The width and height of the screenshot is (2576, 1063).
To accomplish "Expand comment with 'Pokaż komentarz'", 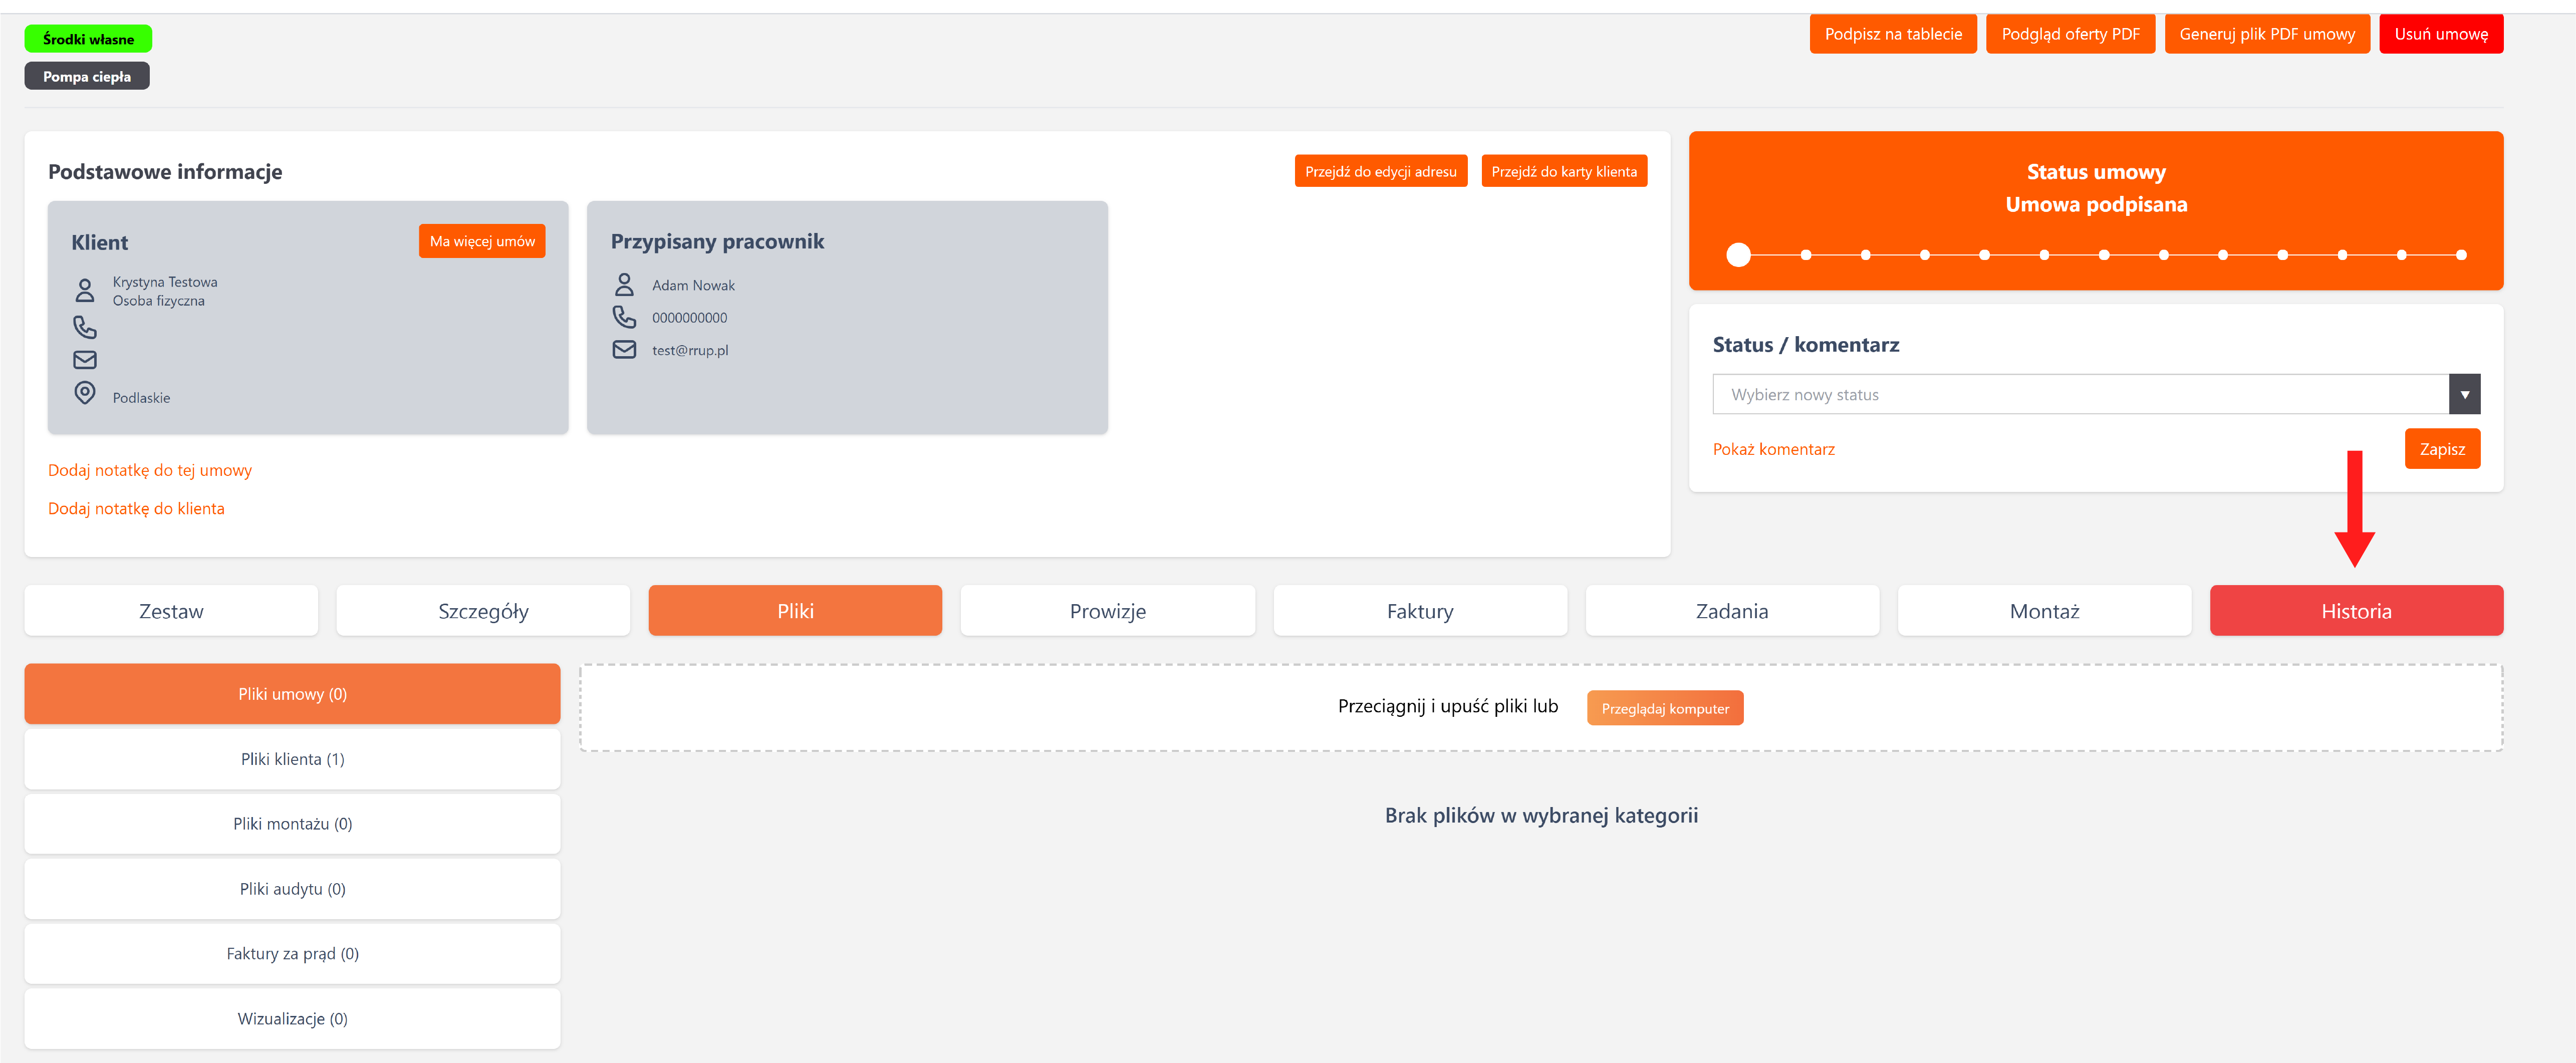I will point(1773,450).
